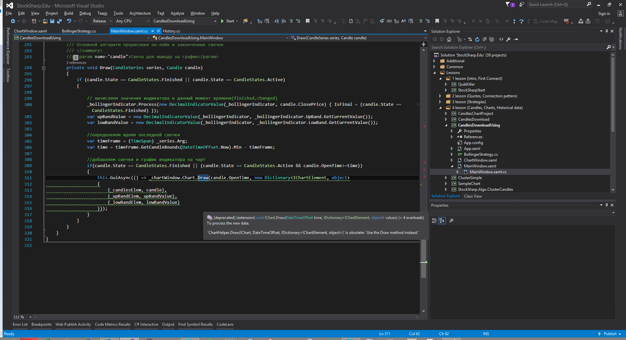Image resolution: width=626 pixels, height=340 pixels.
Task: Click the Search Solution Explorer field
Action: [518, 47]
